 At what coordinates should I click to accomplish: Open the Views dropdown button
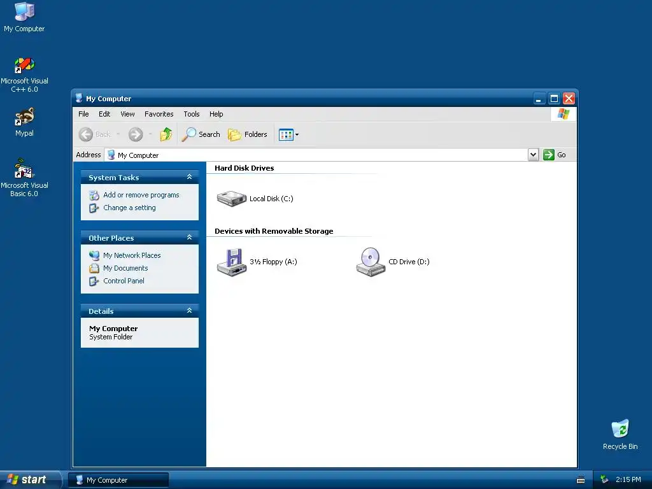point(288,134)
